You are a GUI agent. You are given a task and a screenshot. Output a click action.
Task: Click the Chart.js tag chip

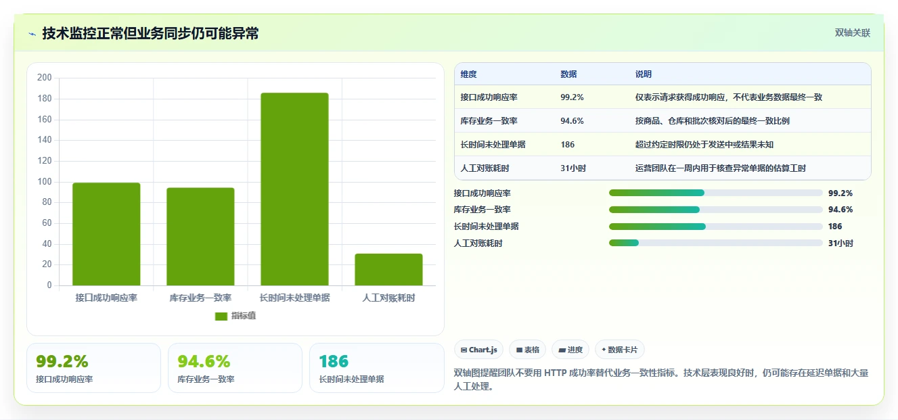click(x=478, y=350)
